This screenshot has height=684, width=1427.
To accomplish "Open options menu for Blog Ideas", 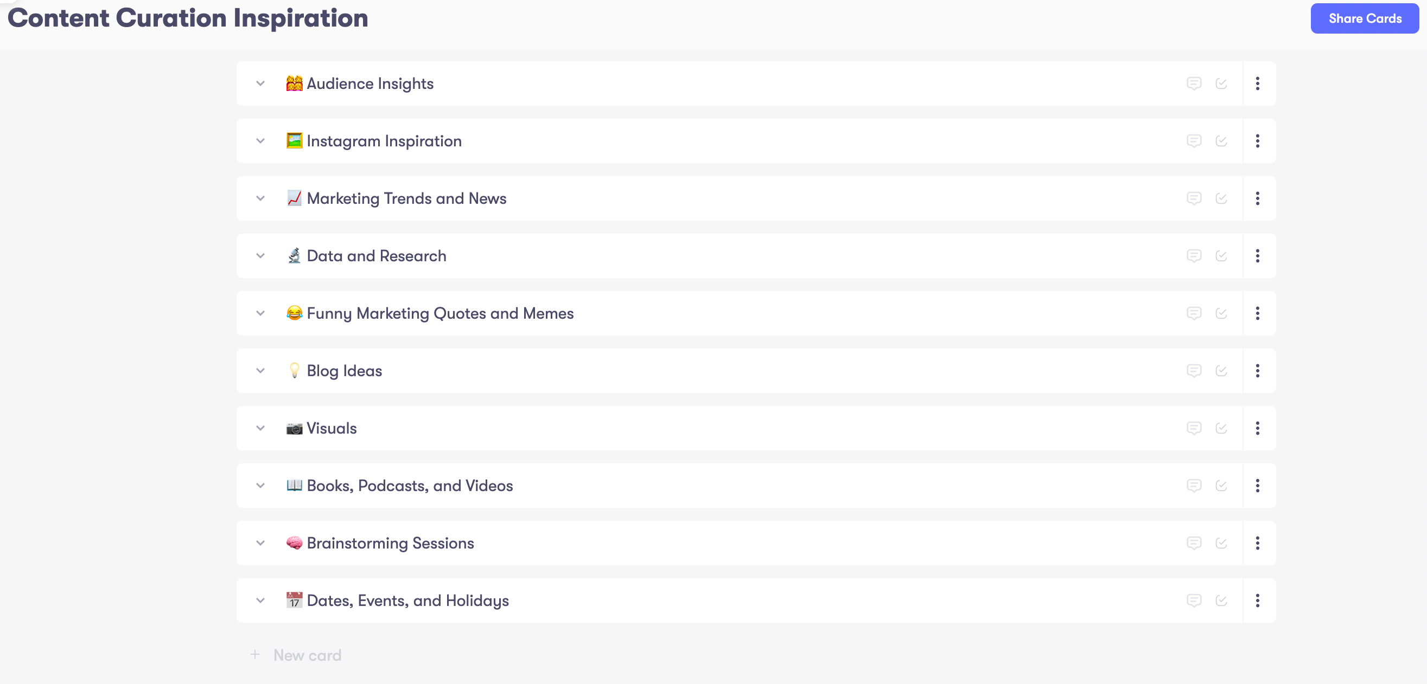I will pos(1258,371).
